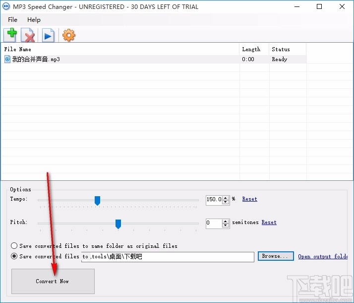Click the Convert Now button

click(53, 281)
